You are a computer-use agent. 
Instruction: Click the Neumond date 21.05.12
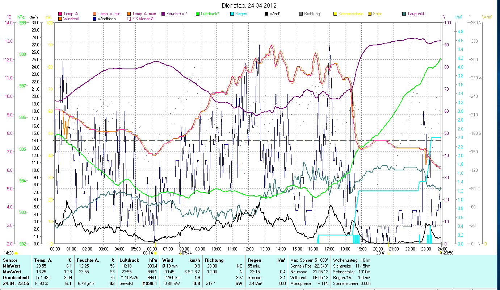pos(320,272)
